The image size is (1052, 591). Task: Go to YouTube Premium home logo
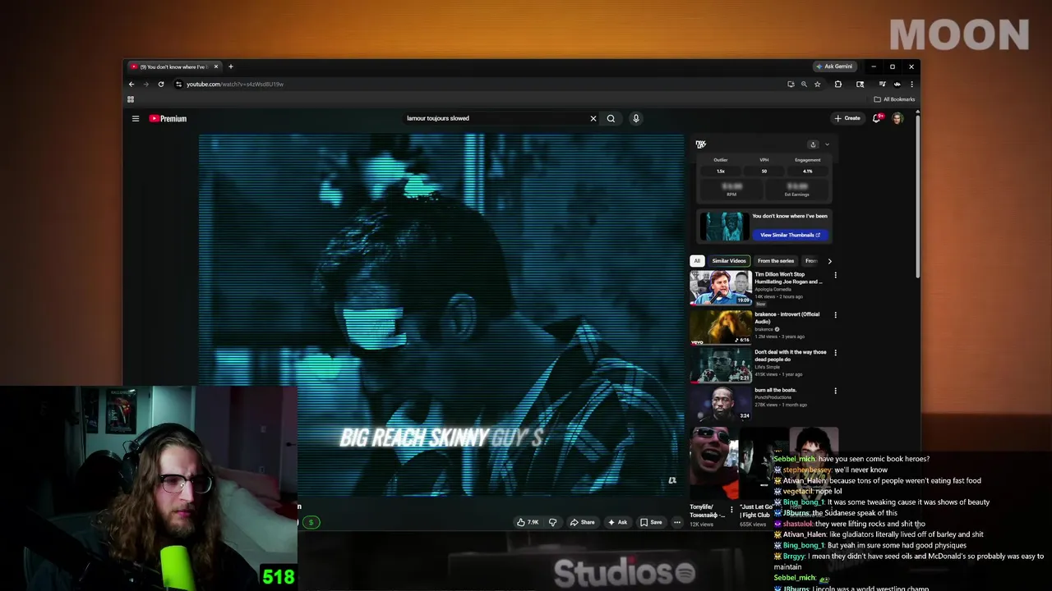click(168, 118)
